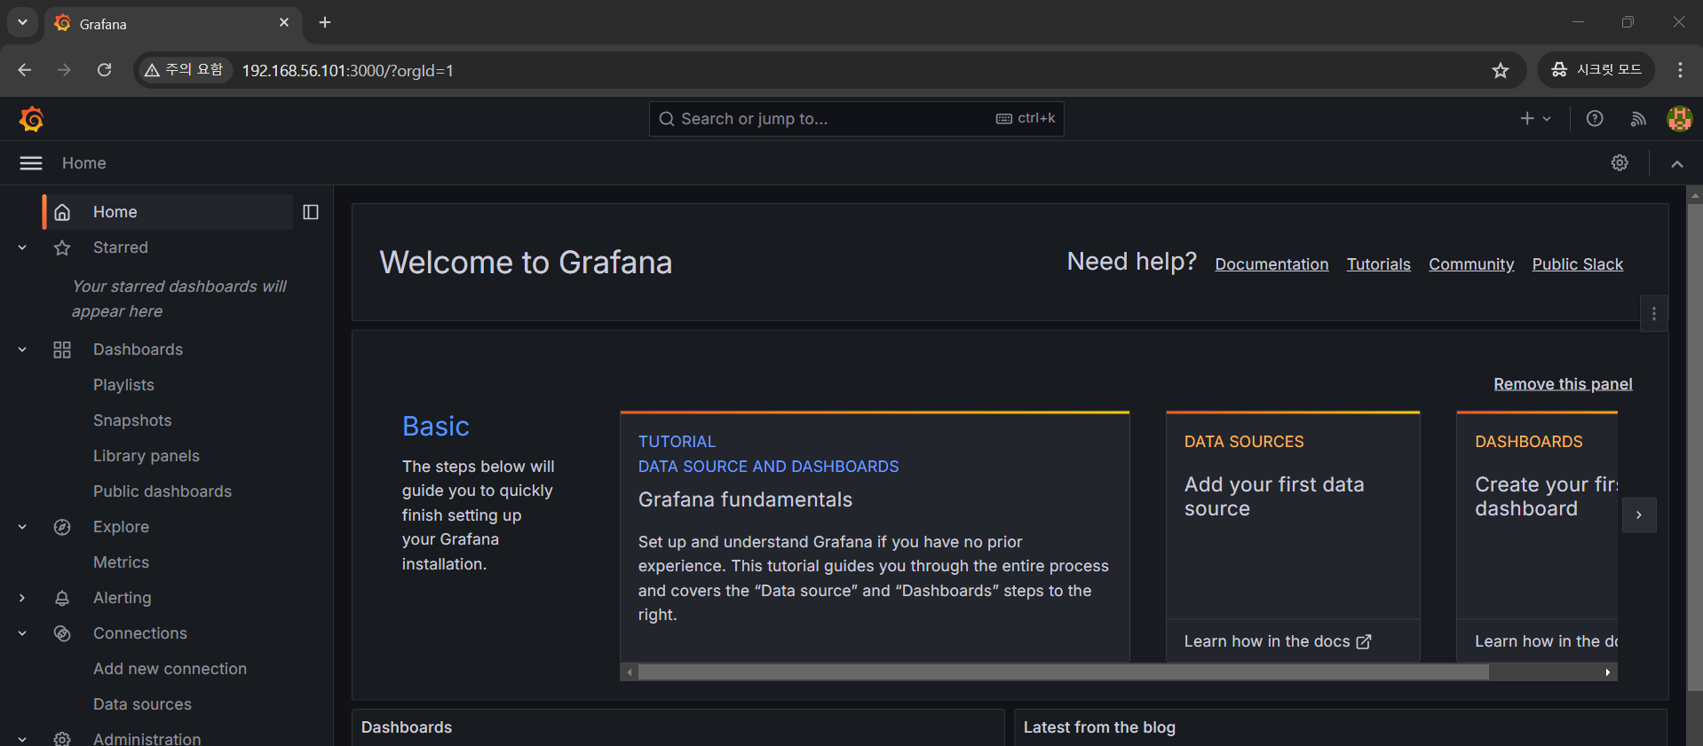Image resolution: width=1703 pixels, height=746 pixels.
Task: Open the Tutorials link
Action: [x=1378, y=264]
